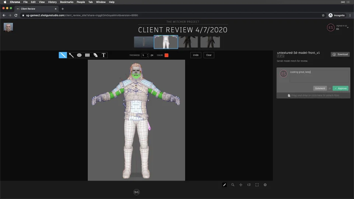Select the eraser tool
354x199 pixels.
96,55
